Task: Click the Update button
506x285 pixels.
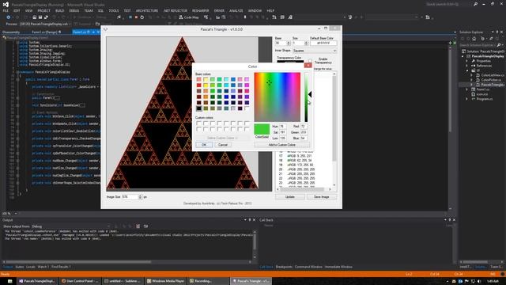Action: coord(290,197)
